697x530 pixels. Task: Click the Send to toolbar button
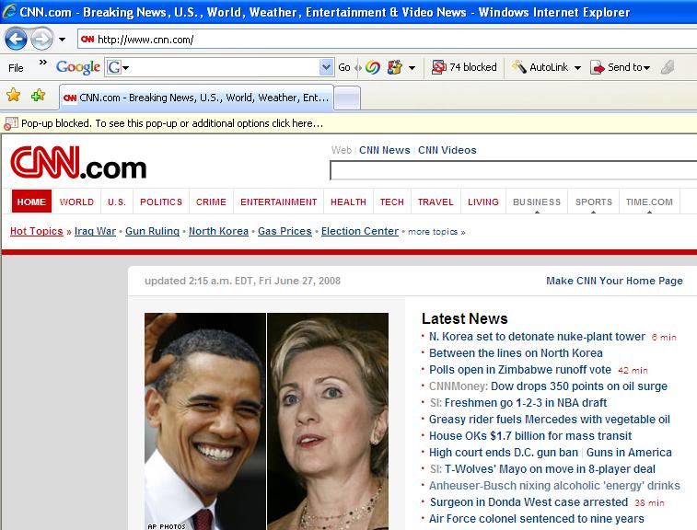tap(621, 67)
